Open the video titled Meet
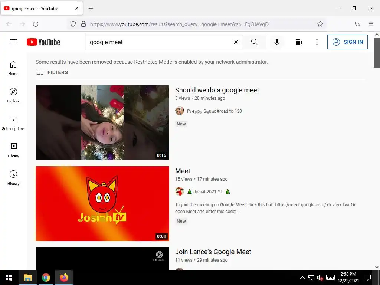Image resolution: width=380 pixels, height=285 pixels. [183, 171]
